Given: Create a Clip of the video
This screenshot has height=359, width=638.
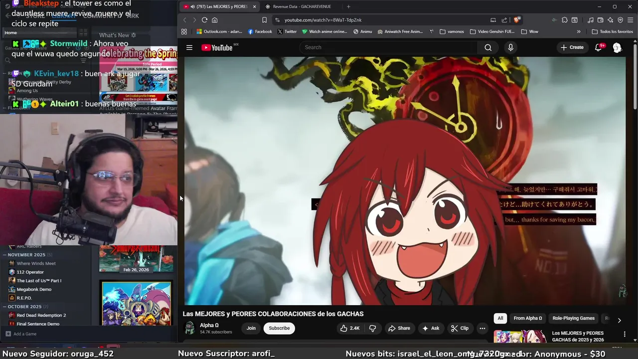Looking at the screenshot, I should [x=460, y=328].
